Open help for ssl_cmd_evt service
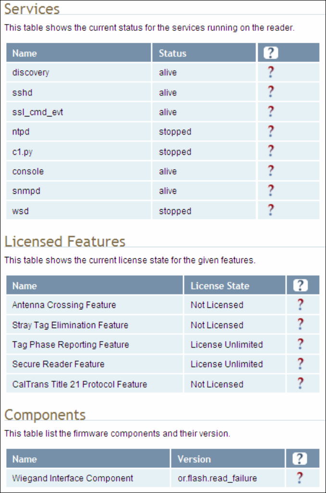 point(270,112)
